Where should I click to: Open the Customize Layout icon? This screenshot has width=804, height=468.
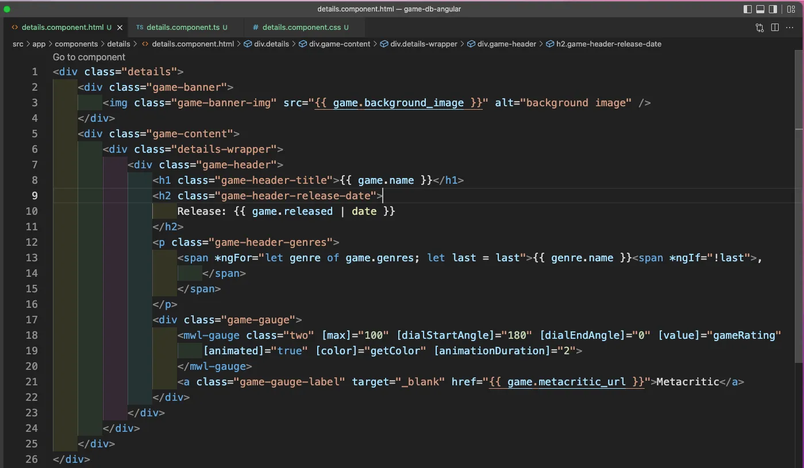click(791, 9)
